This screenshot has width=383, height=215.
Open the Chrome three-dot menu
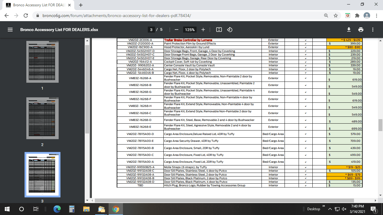click(376, 16)
